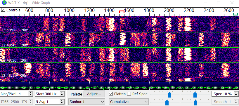Increase Start 300 Hz value
The height and width of the screenshot is (106, 239).
[x=62, y=93]
